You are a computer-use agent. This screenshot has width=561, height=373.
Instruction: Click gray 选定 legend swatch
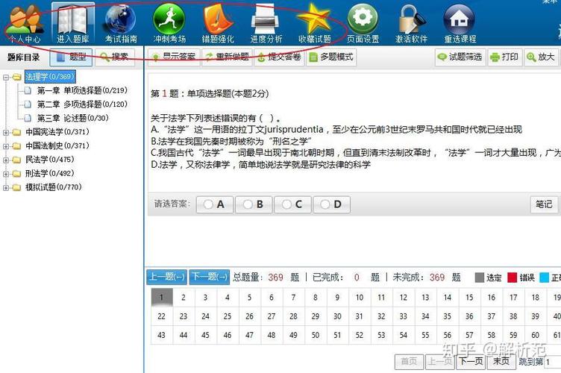pyautogui.click(x=479, y=278)
